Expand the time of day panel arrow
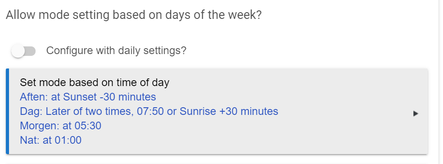This screenshot has width=443, height=164. [415, 114]
